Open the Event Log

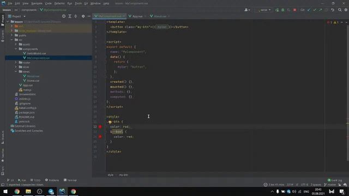pos(335,180)
